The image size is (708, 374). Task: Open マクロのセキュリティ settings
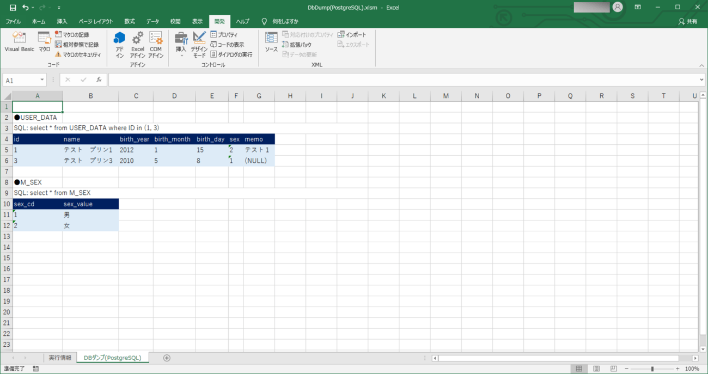(78, 54)
